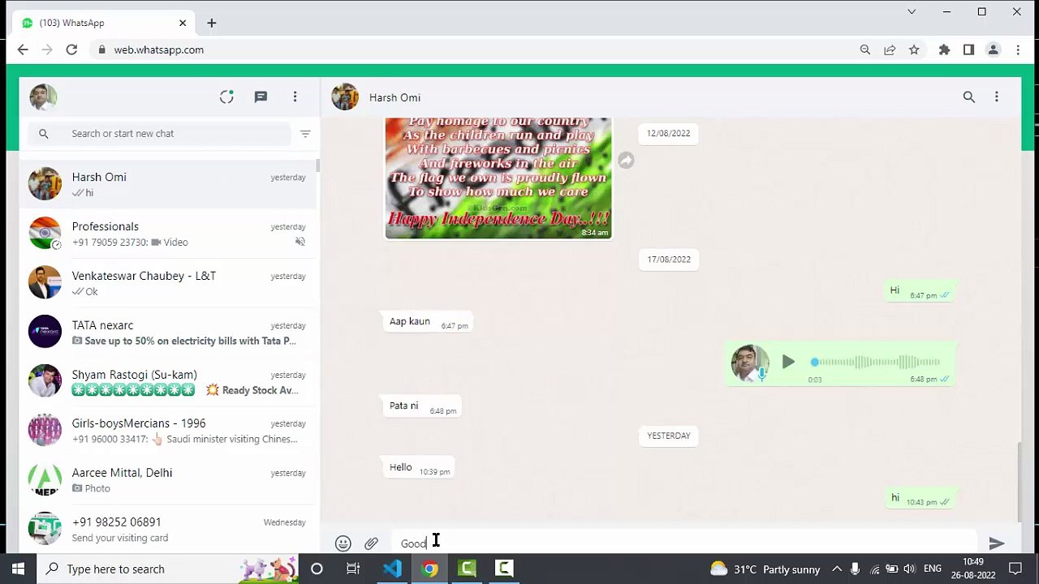Image resolution: width=1039 pixels, height=584 pixels.
Task: Click TATA nexarc avatar in chat list
Action: [45, 332]
